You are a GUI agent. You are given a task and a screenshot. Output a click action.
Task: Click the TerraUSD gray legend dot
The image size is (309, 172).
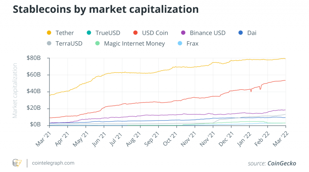(x=49, y=43)
